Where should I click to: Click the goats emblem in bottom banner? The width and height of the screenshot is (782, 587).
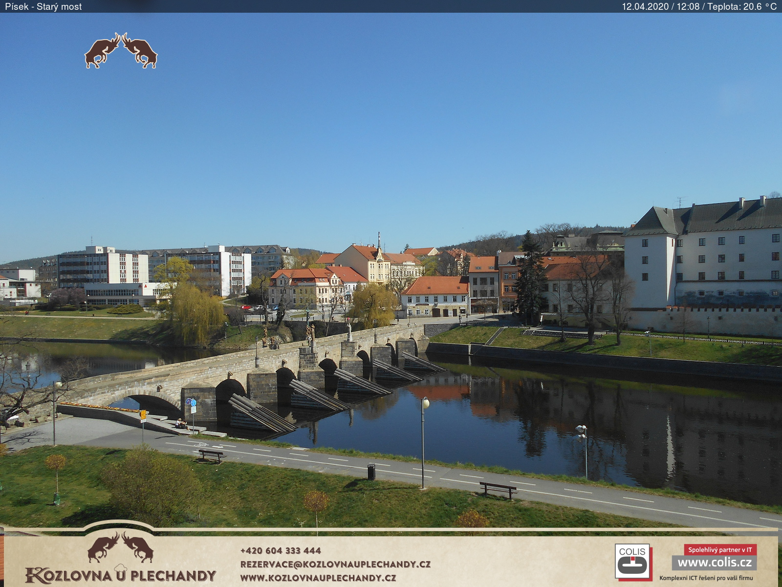coord(120,547)
